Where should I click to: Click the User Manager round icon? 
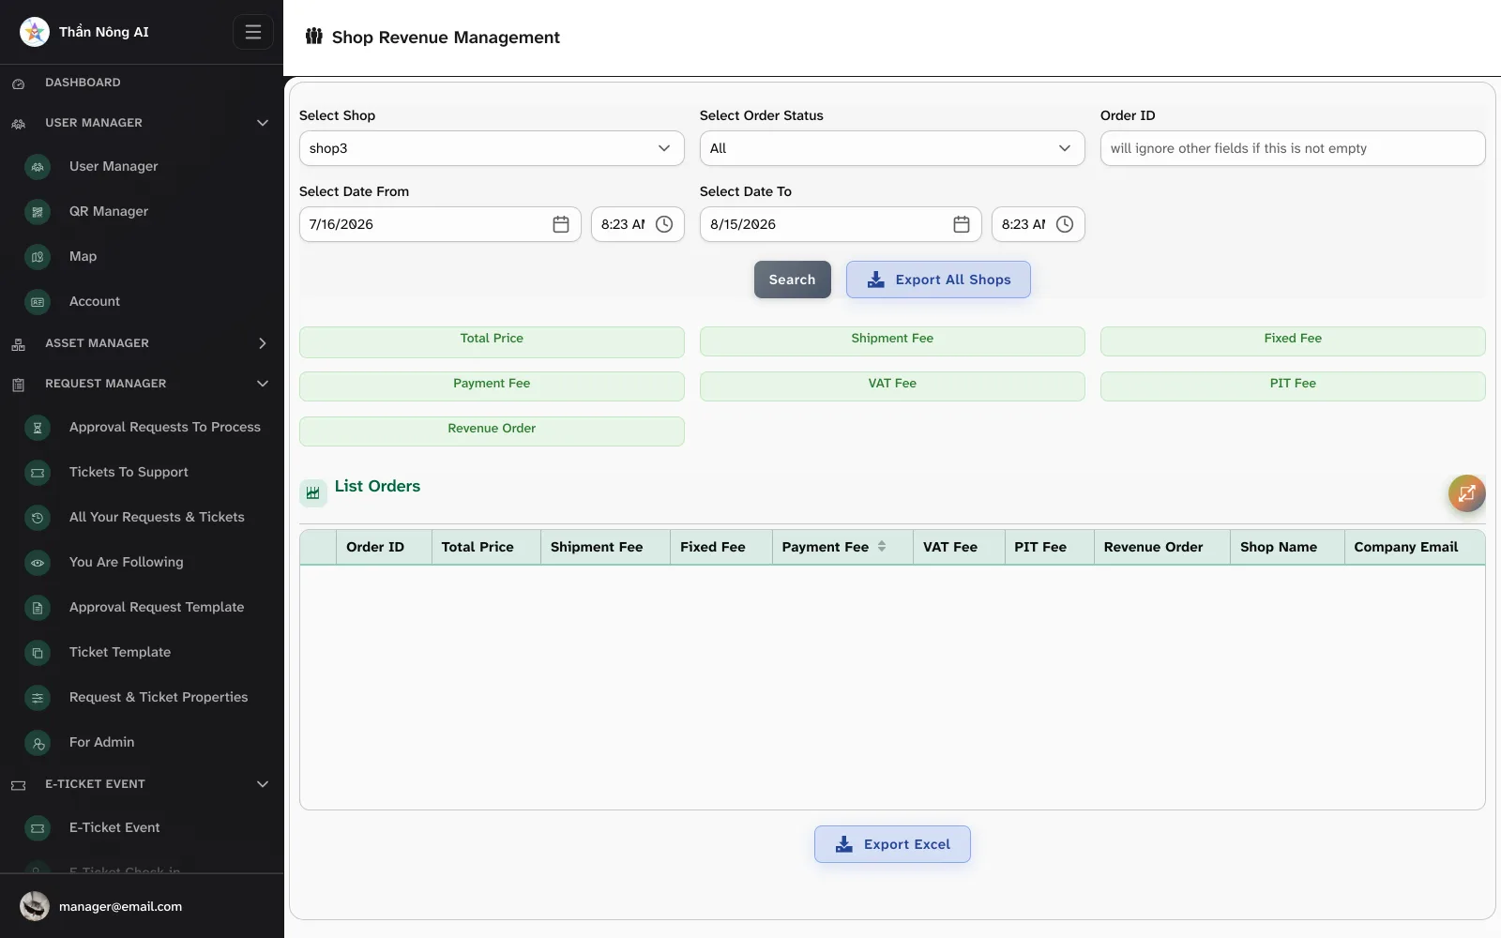tap(38, 167)
